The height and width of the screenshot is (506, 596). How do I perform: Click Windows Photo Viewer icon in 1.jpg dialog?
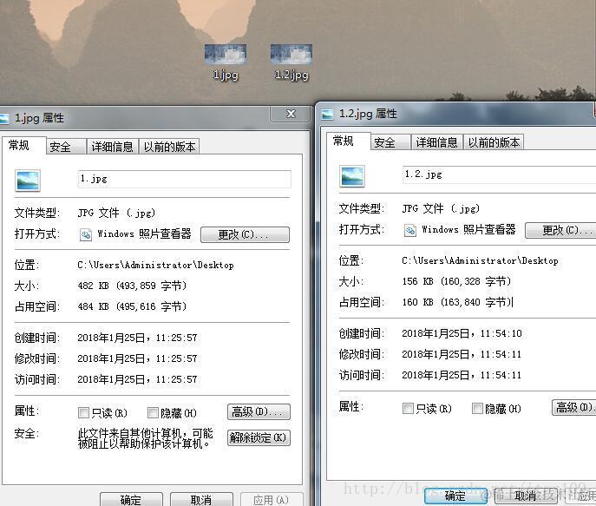[86, 234]
